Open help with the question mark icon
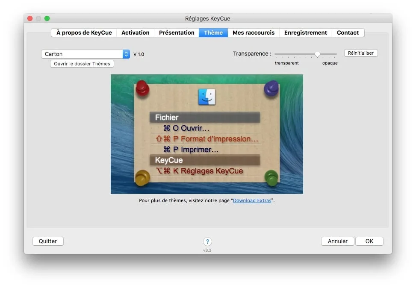Viewport: 416px width, 288px height. coord(207,241)
